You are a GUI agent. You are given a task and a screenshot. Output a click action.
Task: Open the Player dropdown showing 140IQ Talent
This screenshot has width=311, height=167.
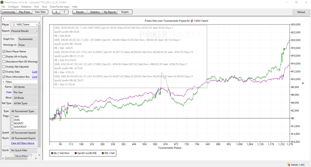coord(24,25)
